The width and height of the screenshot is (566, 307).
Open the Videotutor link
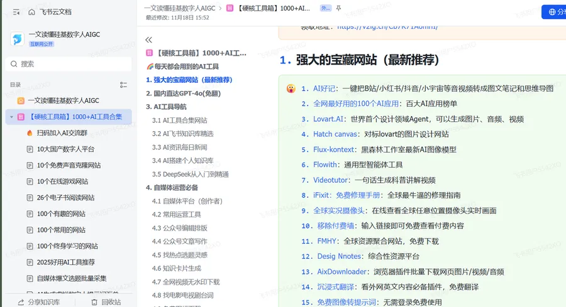click(x=330, y=180)
